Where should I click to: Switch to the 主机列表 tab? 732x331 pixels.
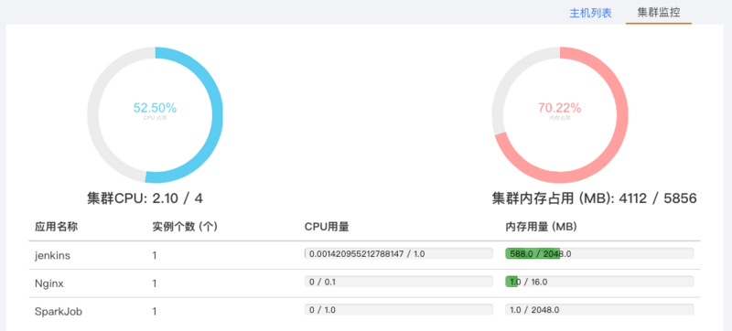(x=590, y=13)
